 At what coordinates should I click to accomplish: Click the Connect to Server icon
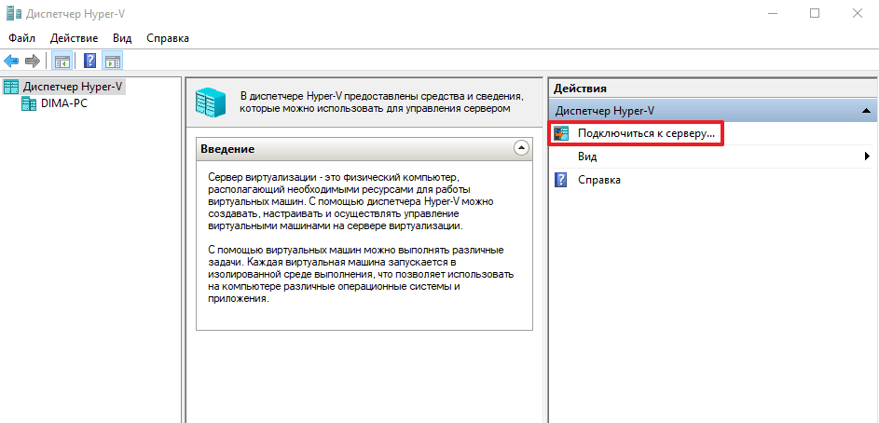coord(561,134)
